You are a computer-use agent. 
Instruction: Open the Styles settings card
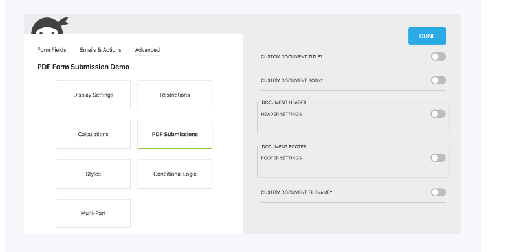click(x=93, y=174)
